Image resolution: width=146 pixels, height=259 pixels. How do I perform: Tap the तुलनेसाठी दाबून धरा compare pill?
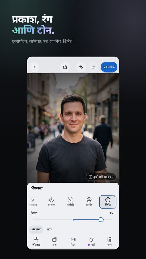pos(101,177)
